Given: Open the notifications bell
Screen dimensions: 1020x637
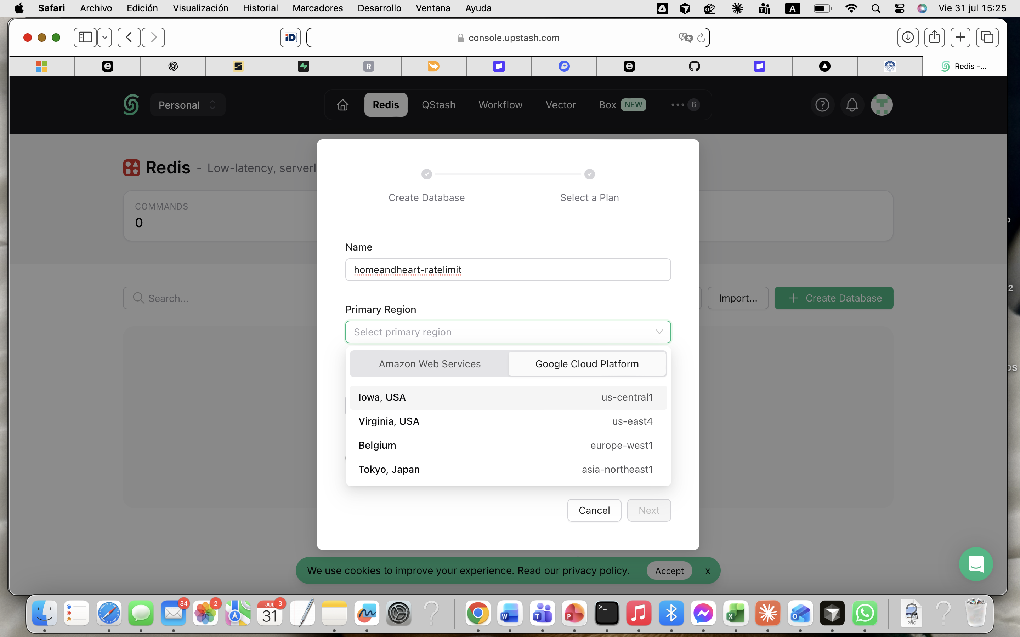Looking at the screenshot, I should tap(852, 105).
